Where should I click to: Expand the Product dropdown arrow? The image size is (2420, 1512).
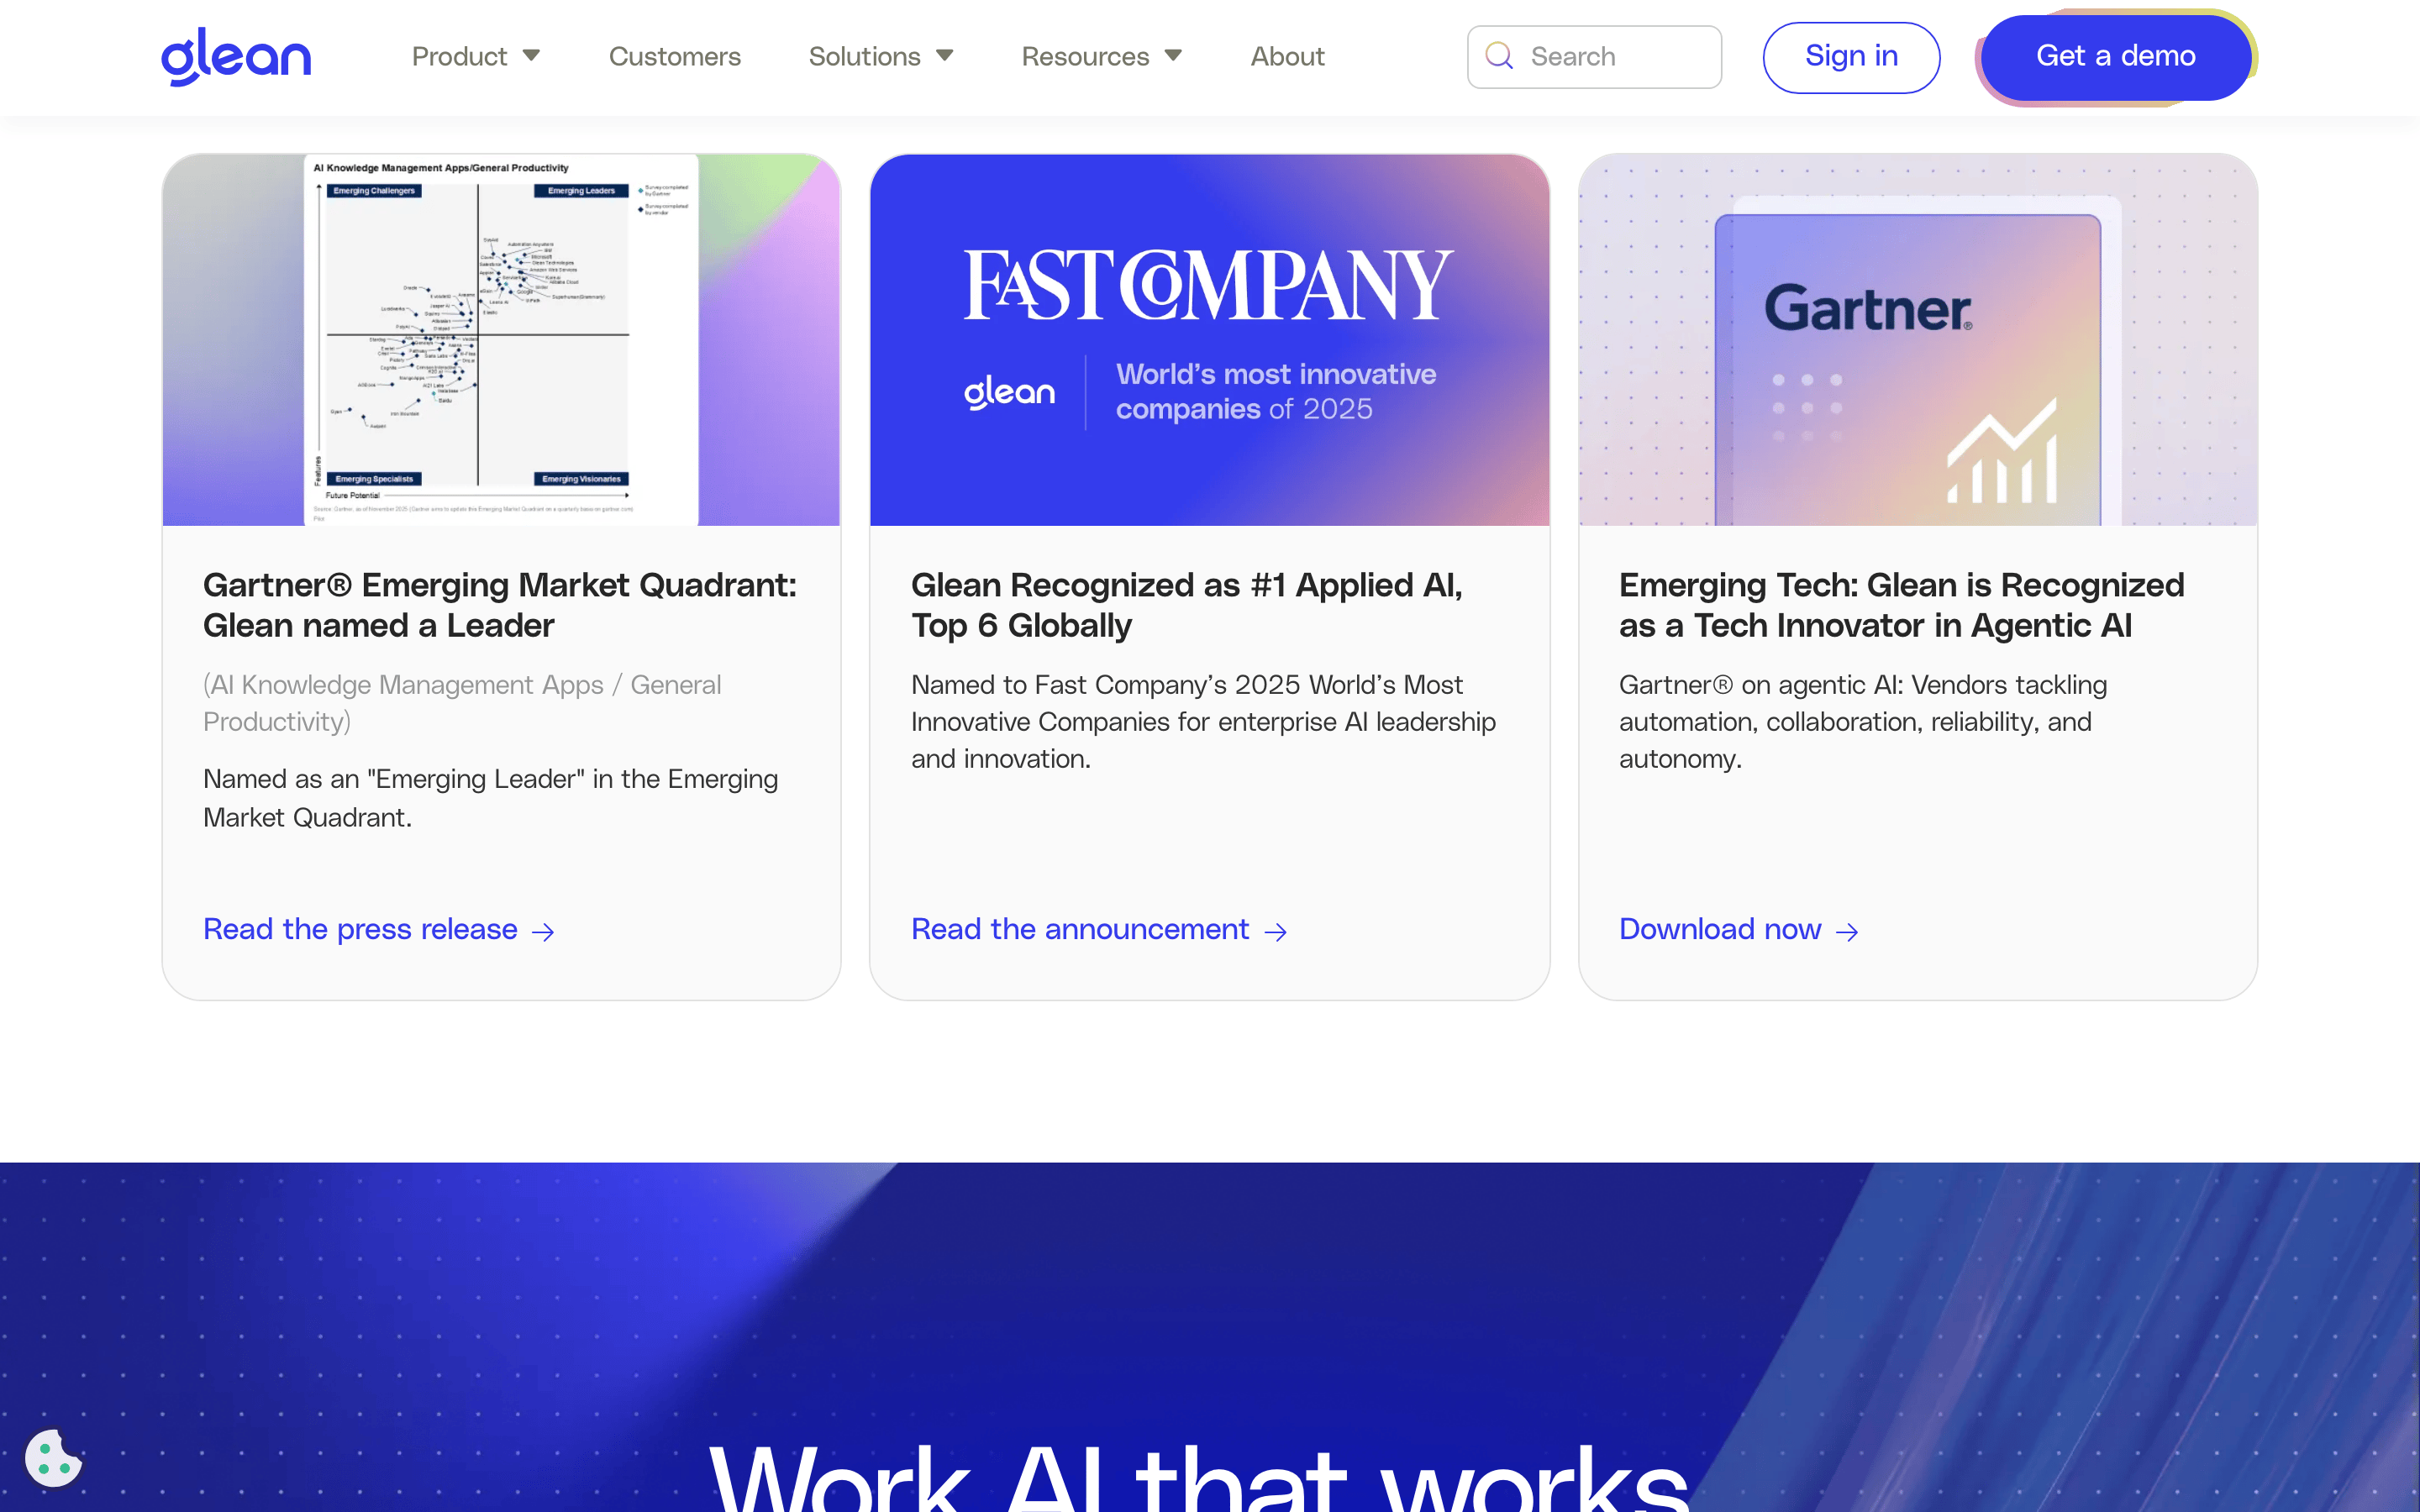point(531,56)
